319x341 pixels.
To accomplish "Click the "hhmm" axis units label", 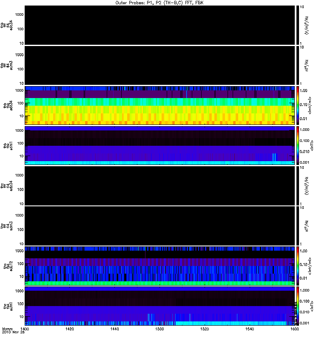I will point(7,329).
